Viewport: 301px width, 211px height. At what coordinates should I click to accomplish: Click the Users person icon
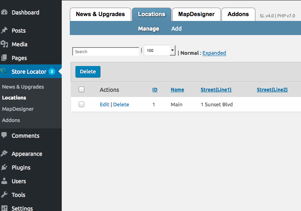pyautogui.click(x=4, y=181)
